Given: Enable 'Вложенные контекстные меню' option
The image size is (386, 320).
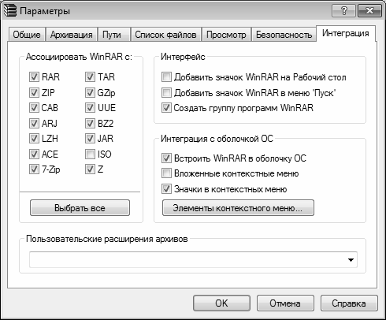Looking at the screenshot, I should pyautogui.click(x=166, y=173).
